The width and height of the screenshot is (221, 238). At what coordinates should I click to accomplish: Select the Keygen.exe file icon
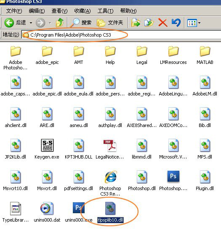(47, 145)
